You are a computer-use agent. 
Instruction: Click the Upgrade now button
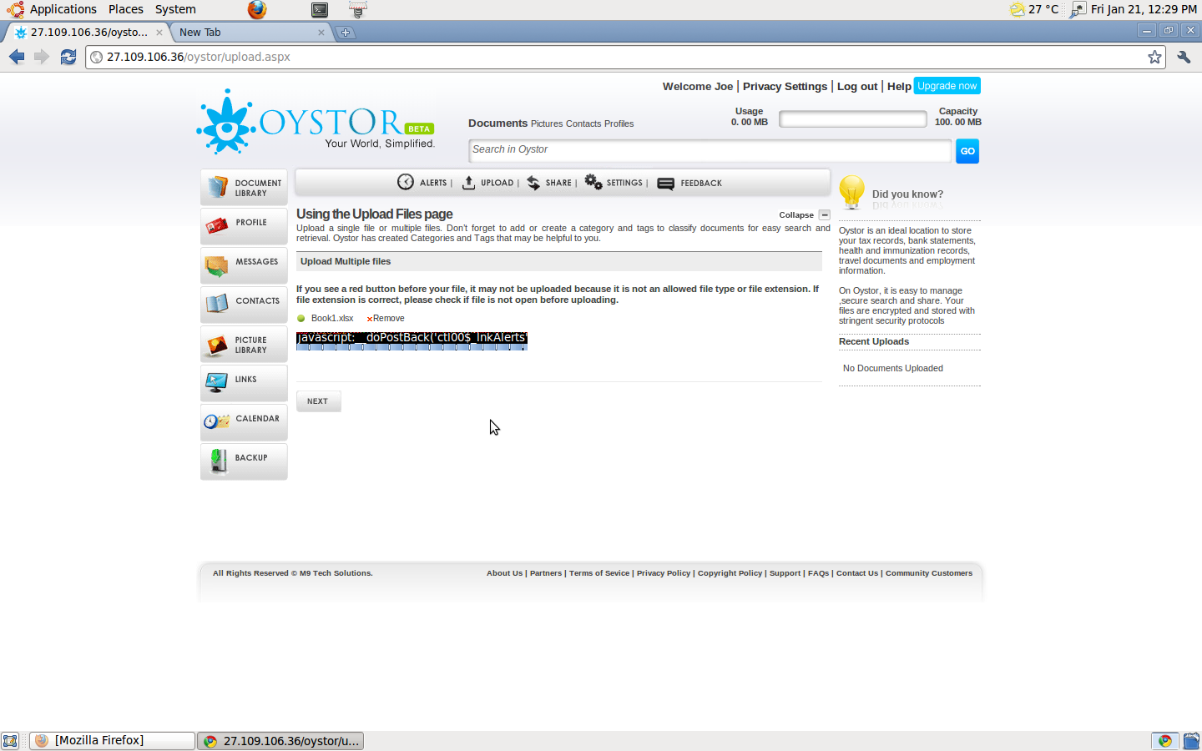click(947, 86)
